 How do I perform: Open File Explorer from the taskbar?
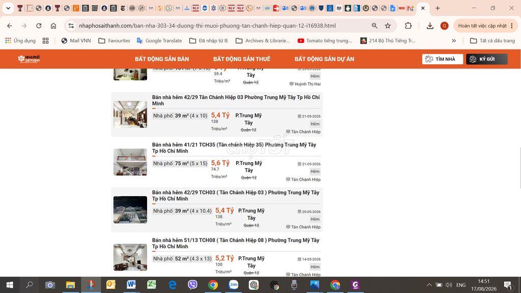click(70, 285)
